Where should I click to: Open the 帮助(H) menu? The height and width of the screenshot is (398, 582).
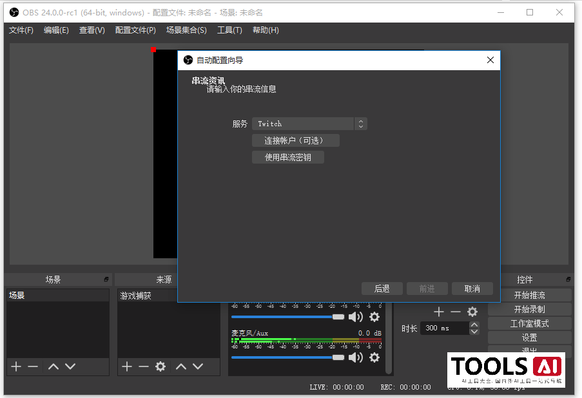(266, 30)
